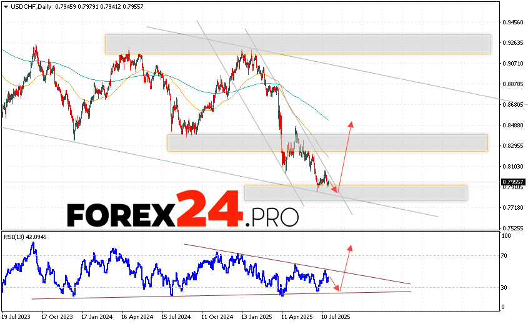Select the middle gray zone near 0.82955

(327, 142)
